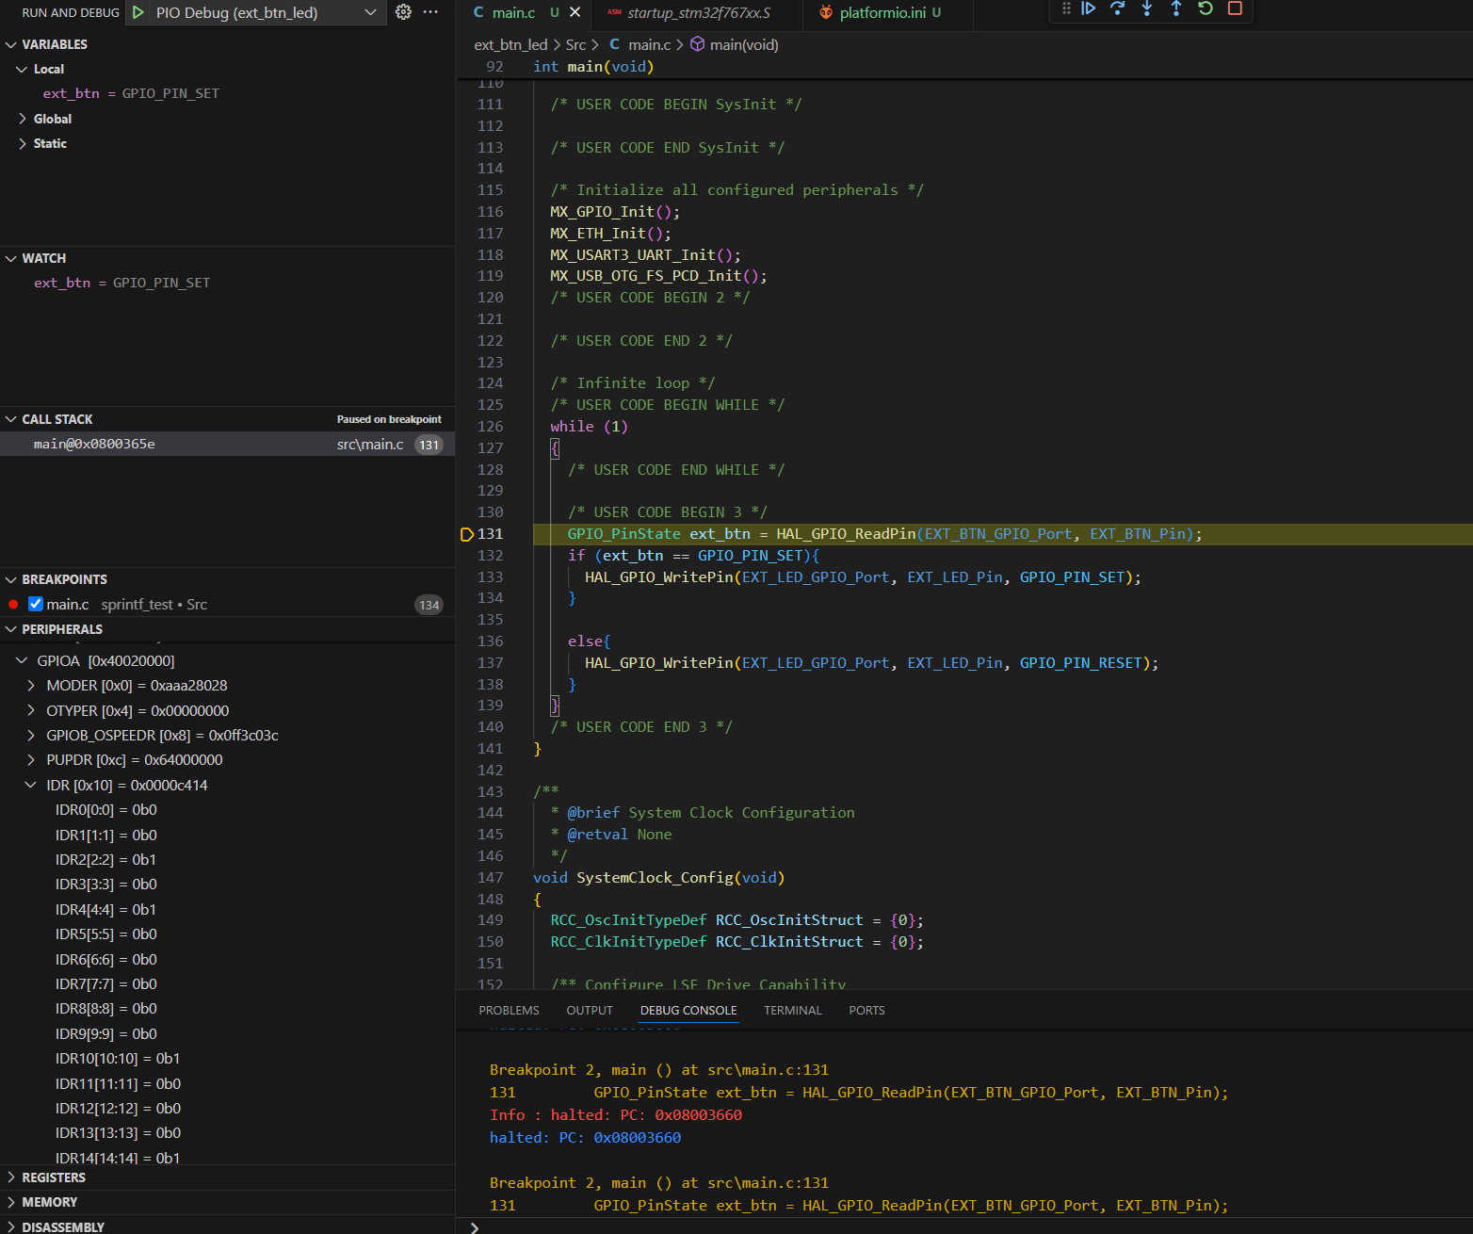This screenshot has width=1473, height=1234.
Task: Expand the DISASSEMBLY section
Action: pos(11,1226)
